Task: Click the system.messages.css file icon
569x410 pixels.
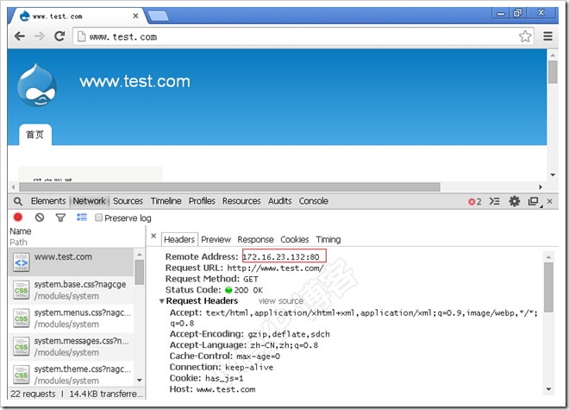Action: click(21, 346)
